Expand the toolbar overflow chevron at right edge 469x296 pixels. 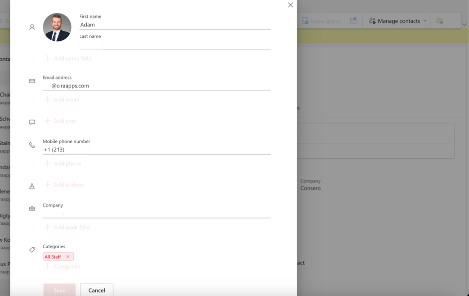464,24
